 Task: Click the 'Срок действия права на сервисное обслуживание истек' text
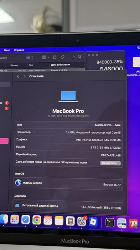[x=51, y=162]
